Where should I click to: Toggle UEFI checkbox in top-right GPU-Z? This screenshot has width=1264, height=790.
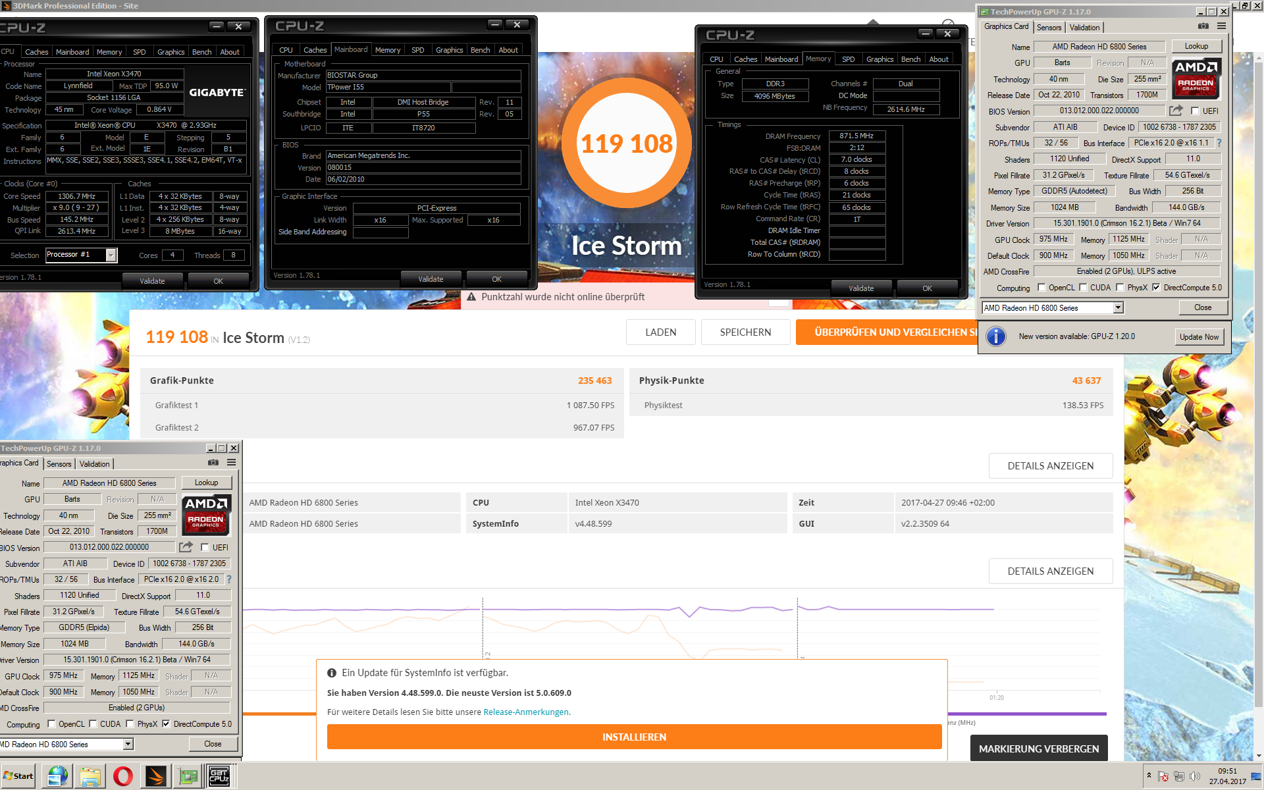coord(1195,111)
